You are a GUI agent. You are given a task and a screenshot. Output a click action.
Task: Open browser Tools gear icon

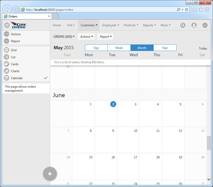207,9
